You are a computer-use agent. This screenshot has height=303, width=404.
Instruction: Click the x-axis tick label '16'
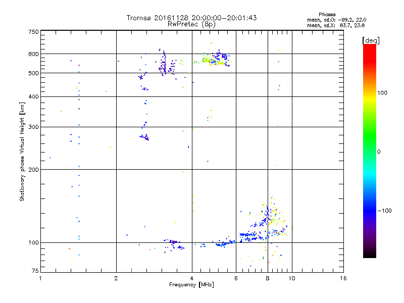pyautogui.click(x=343, y=278)
